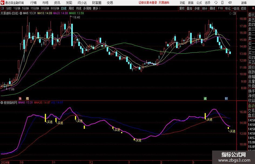Toggle the left side panel icon
Viewport: 255px width, 164px height.
2,8
